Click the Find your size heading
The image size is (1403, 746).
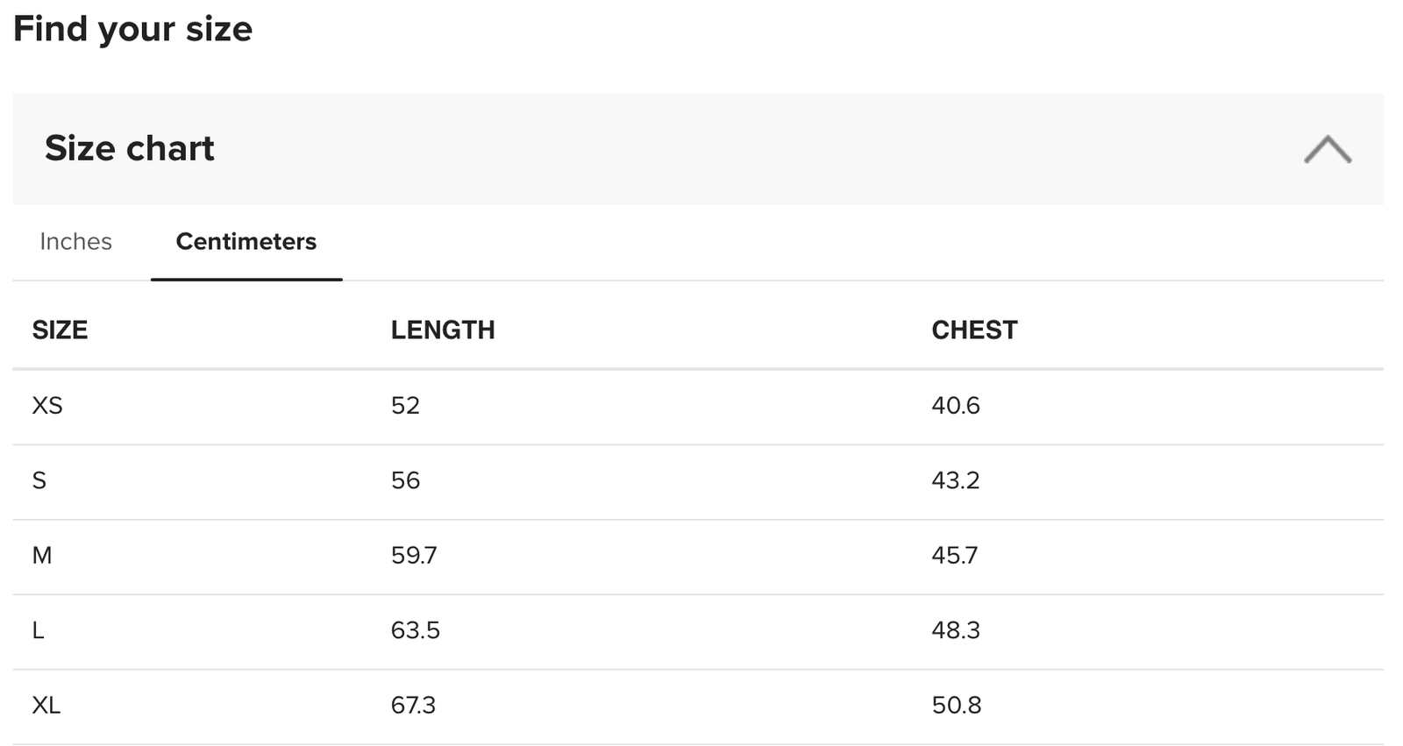(133, 29)
